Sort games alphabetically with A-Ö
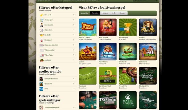 click(x=114, y=13)
